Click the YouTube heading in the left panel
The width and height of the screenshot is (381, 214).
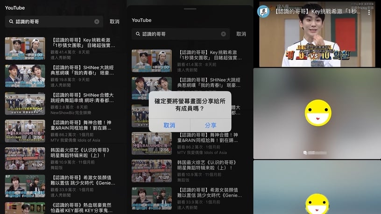15,8
